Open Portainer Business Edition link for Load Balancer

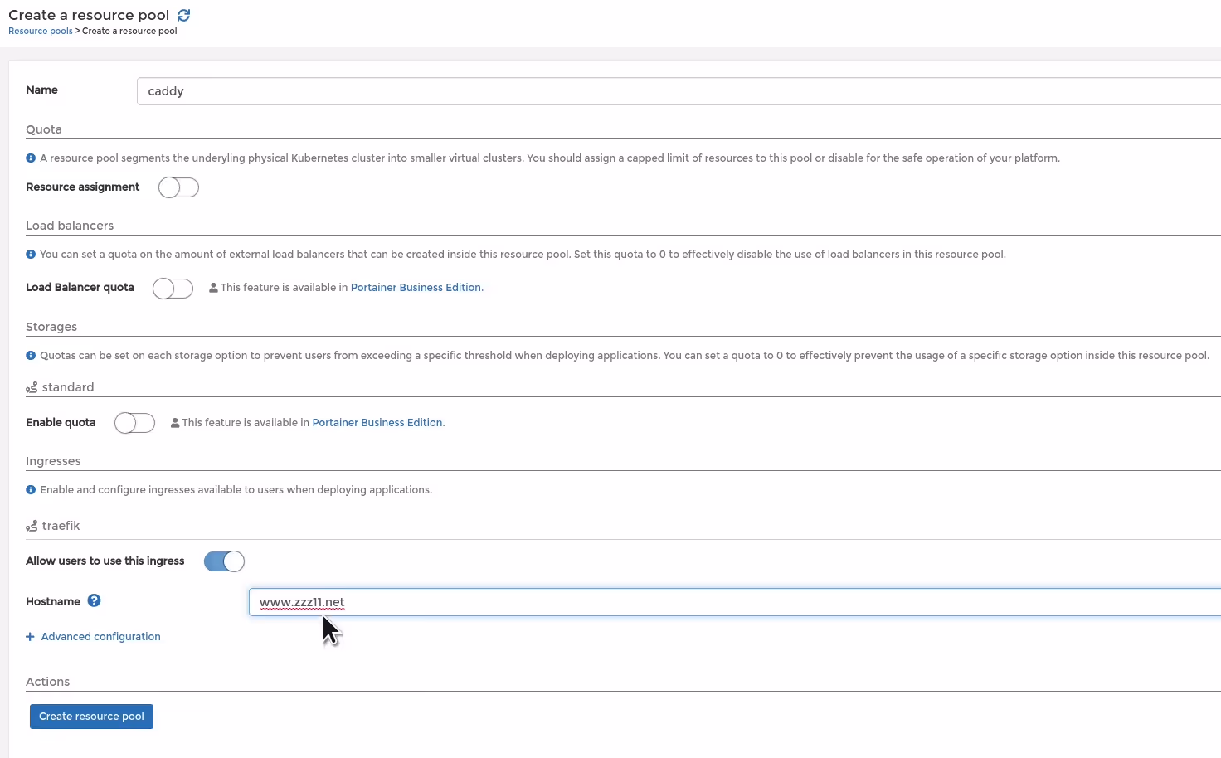(416, 287)
